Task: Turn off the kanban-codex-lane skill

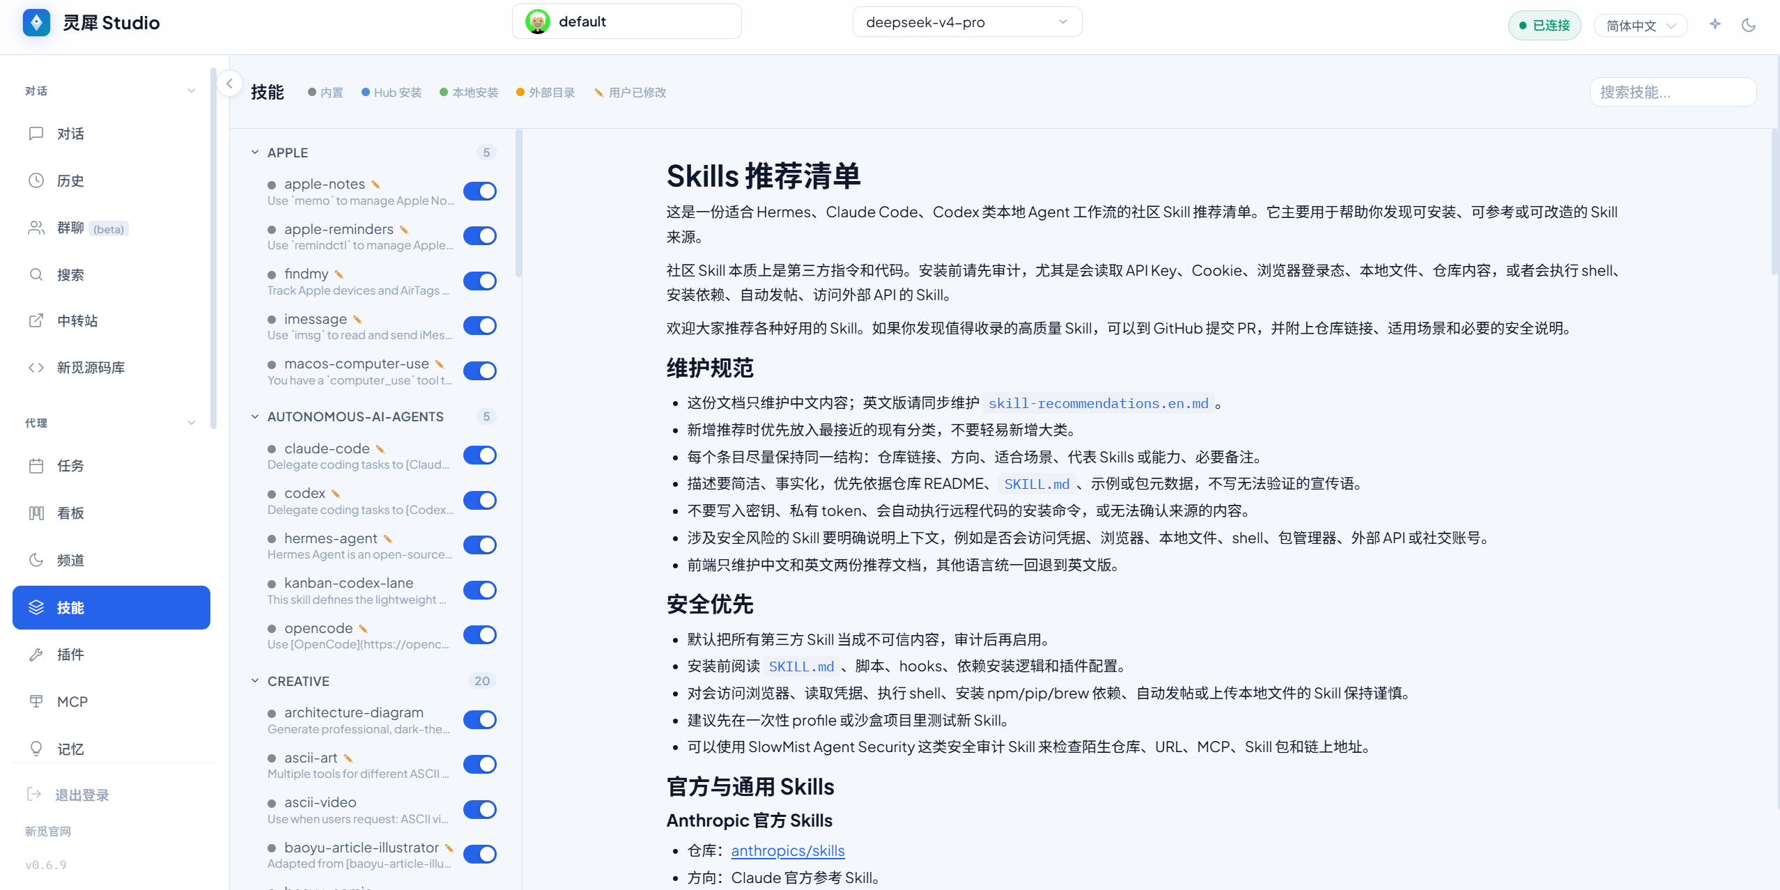Action: click(480, 591)
